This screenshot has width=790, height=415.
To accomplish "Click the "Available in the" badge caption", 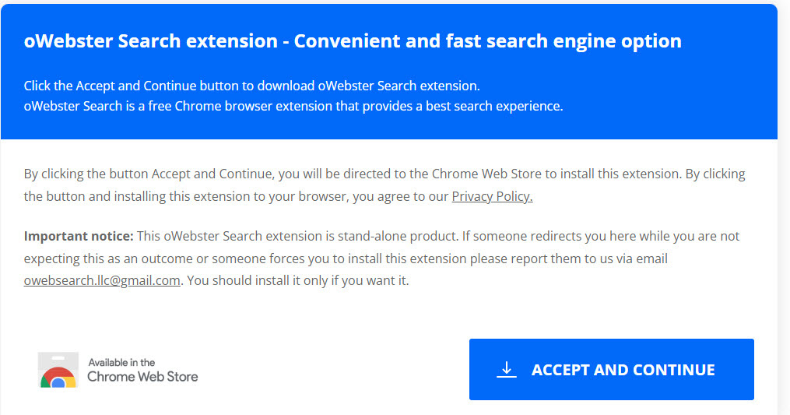I will [x=121, y=363].
